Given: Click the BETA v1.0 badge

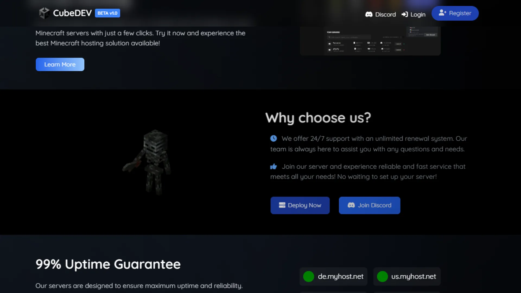Looking at the screenshot, I should [107, 13].
